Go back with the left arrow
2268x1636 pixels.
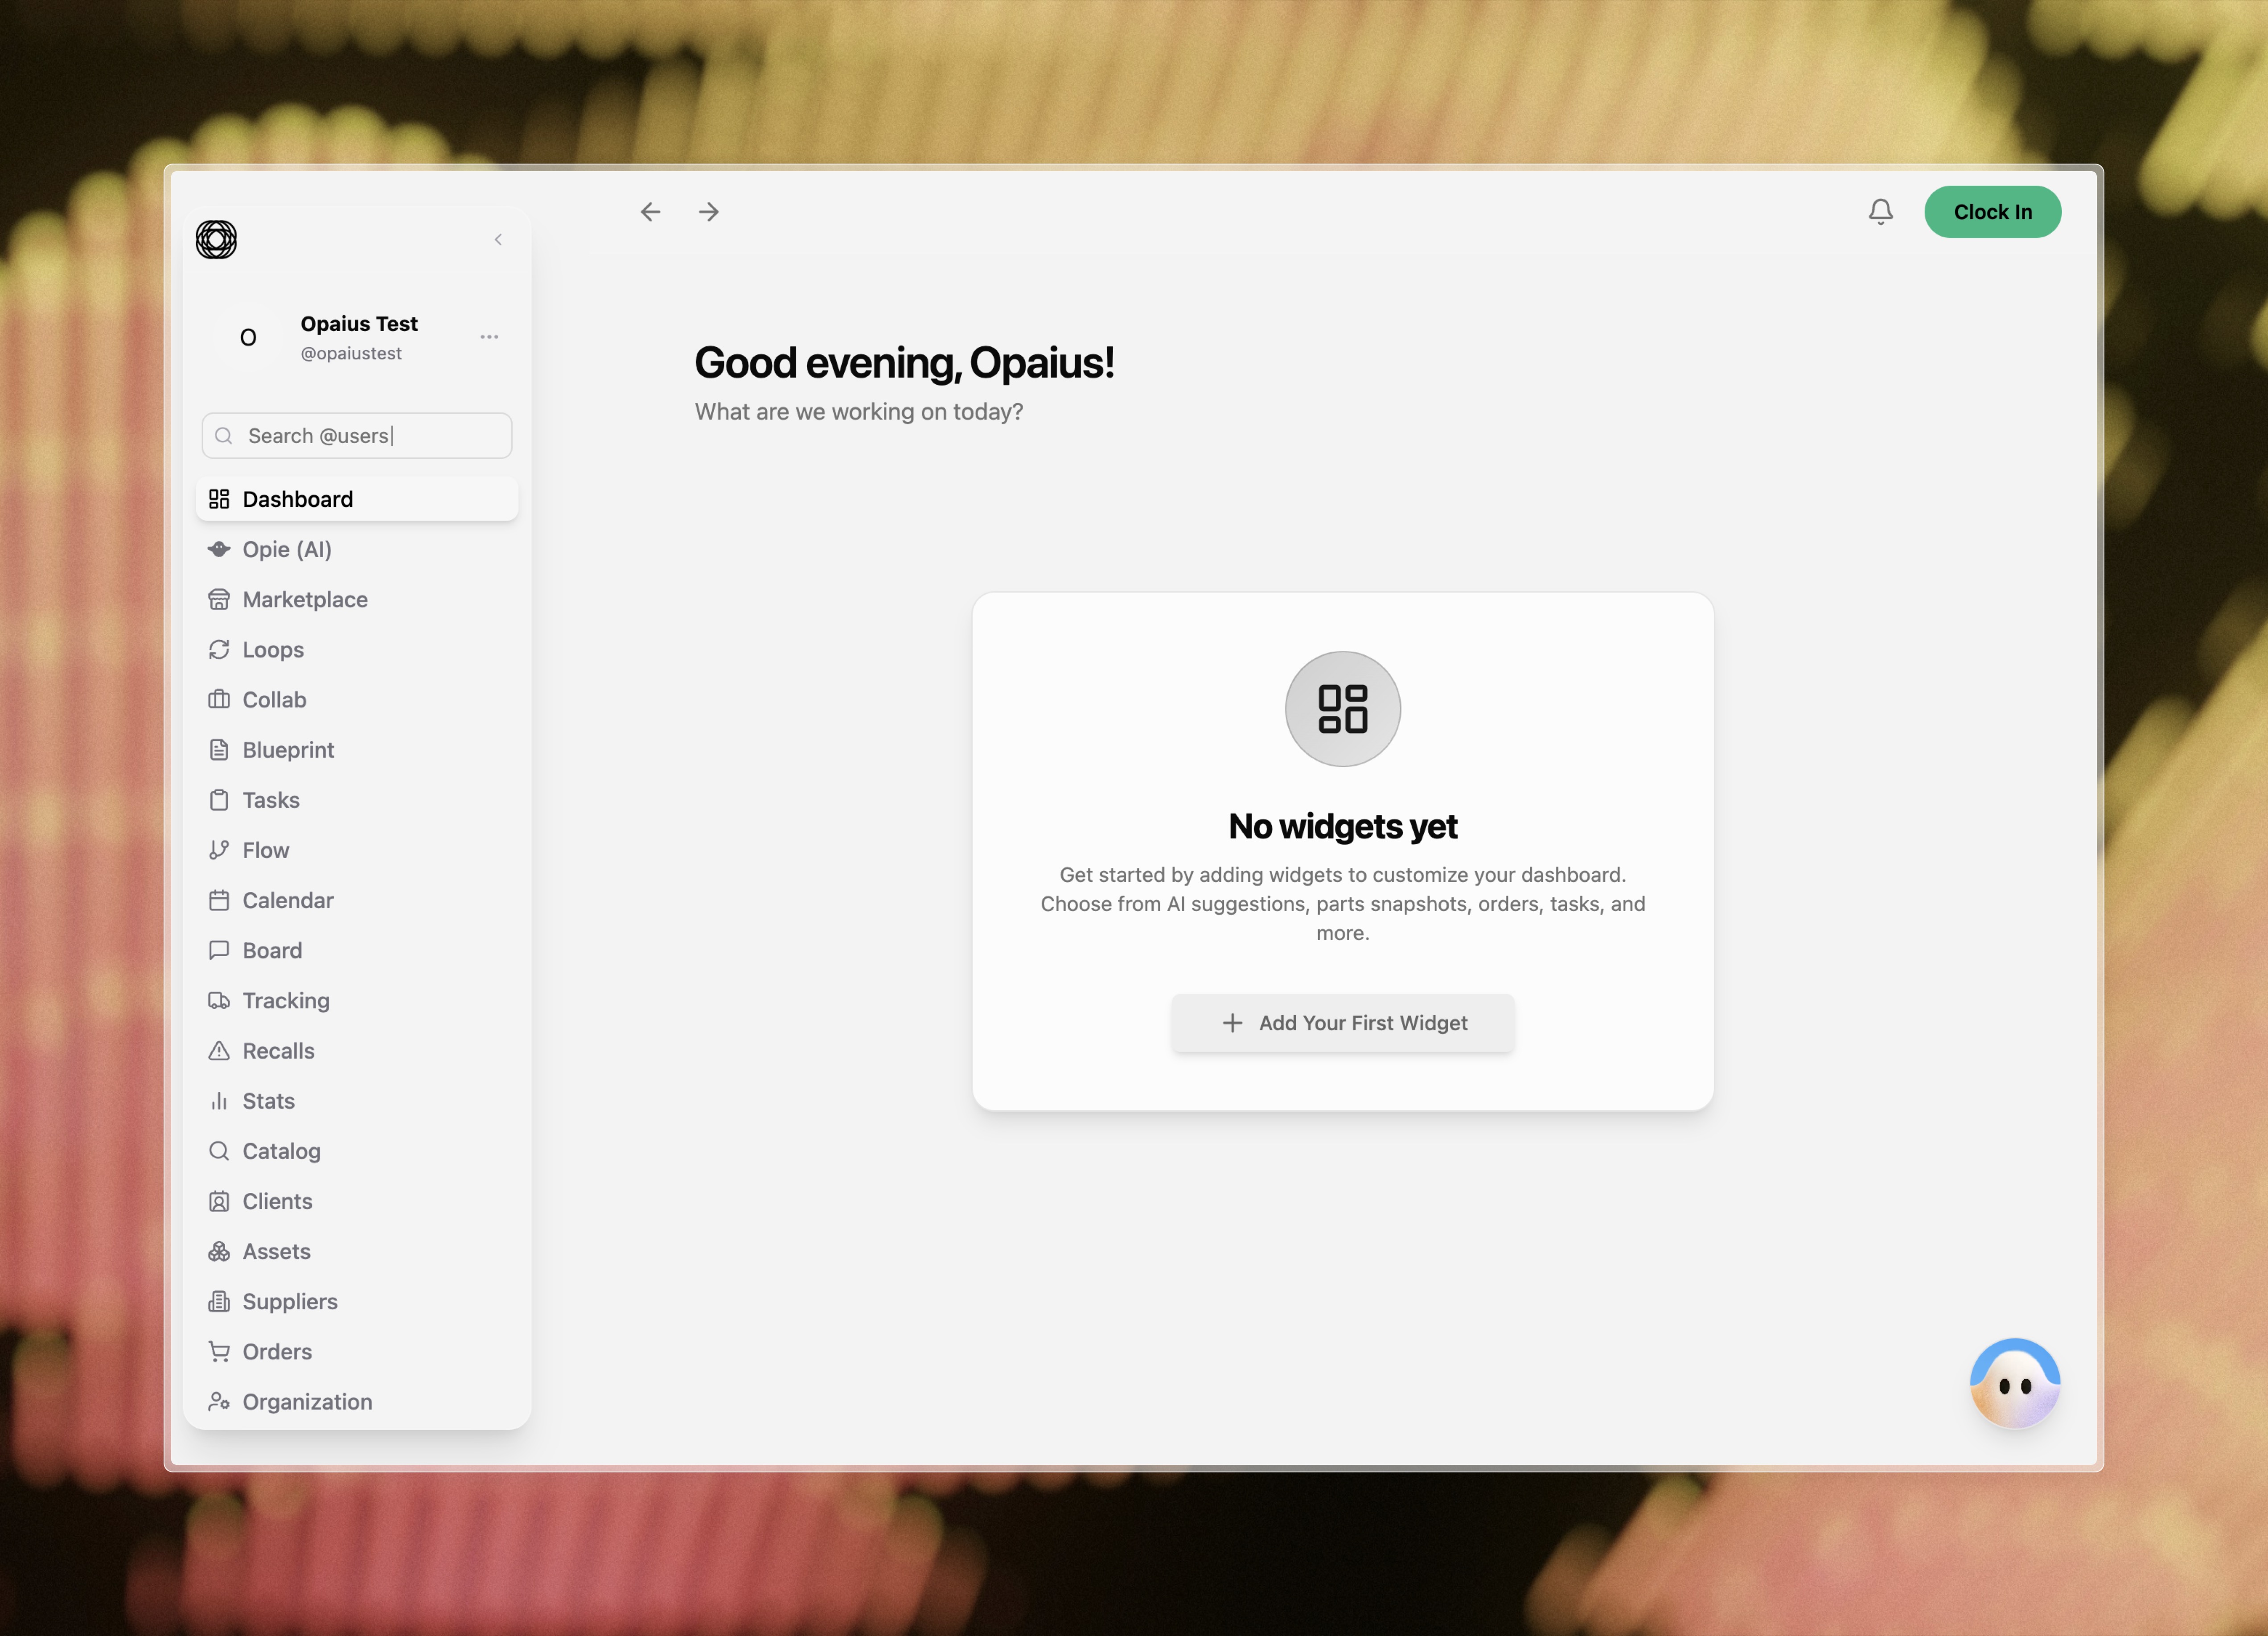[650, 212]
